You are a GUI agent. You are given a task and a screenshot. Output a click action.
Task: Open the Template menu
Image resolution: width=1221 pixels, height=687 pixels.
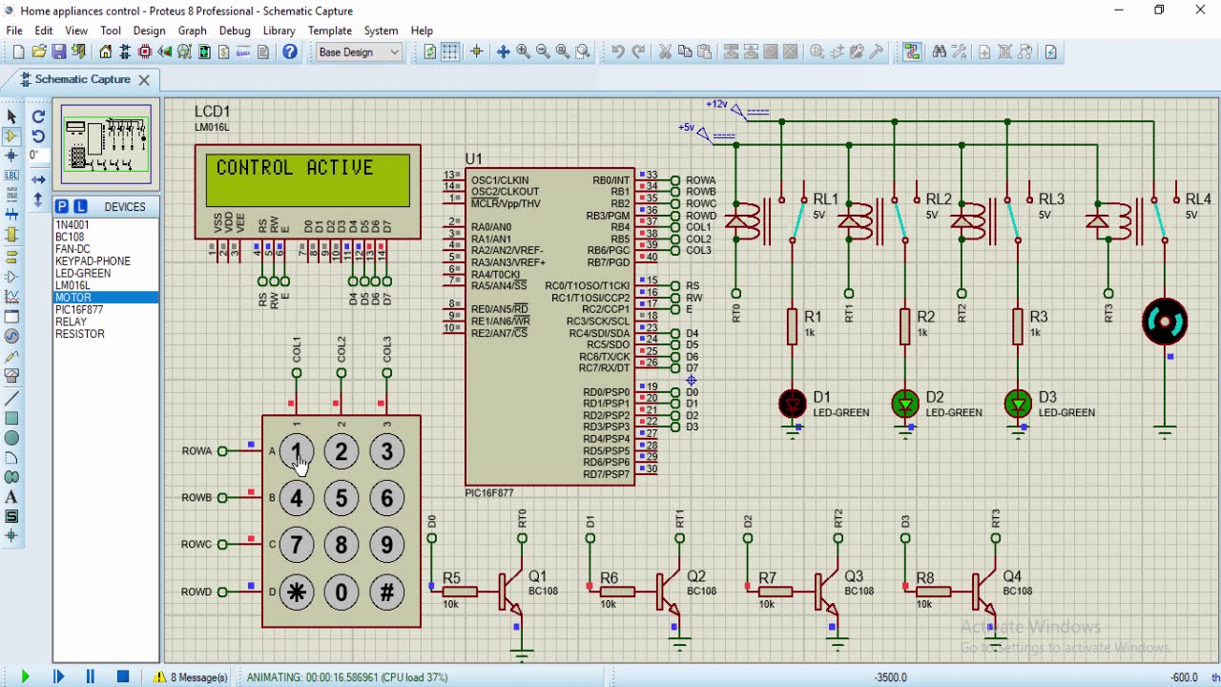click(x=329, y=31)
